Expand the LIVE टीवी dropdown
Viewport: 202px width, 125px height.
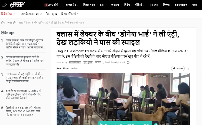[60, 5]
